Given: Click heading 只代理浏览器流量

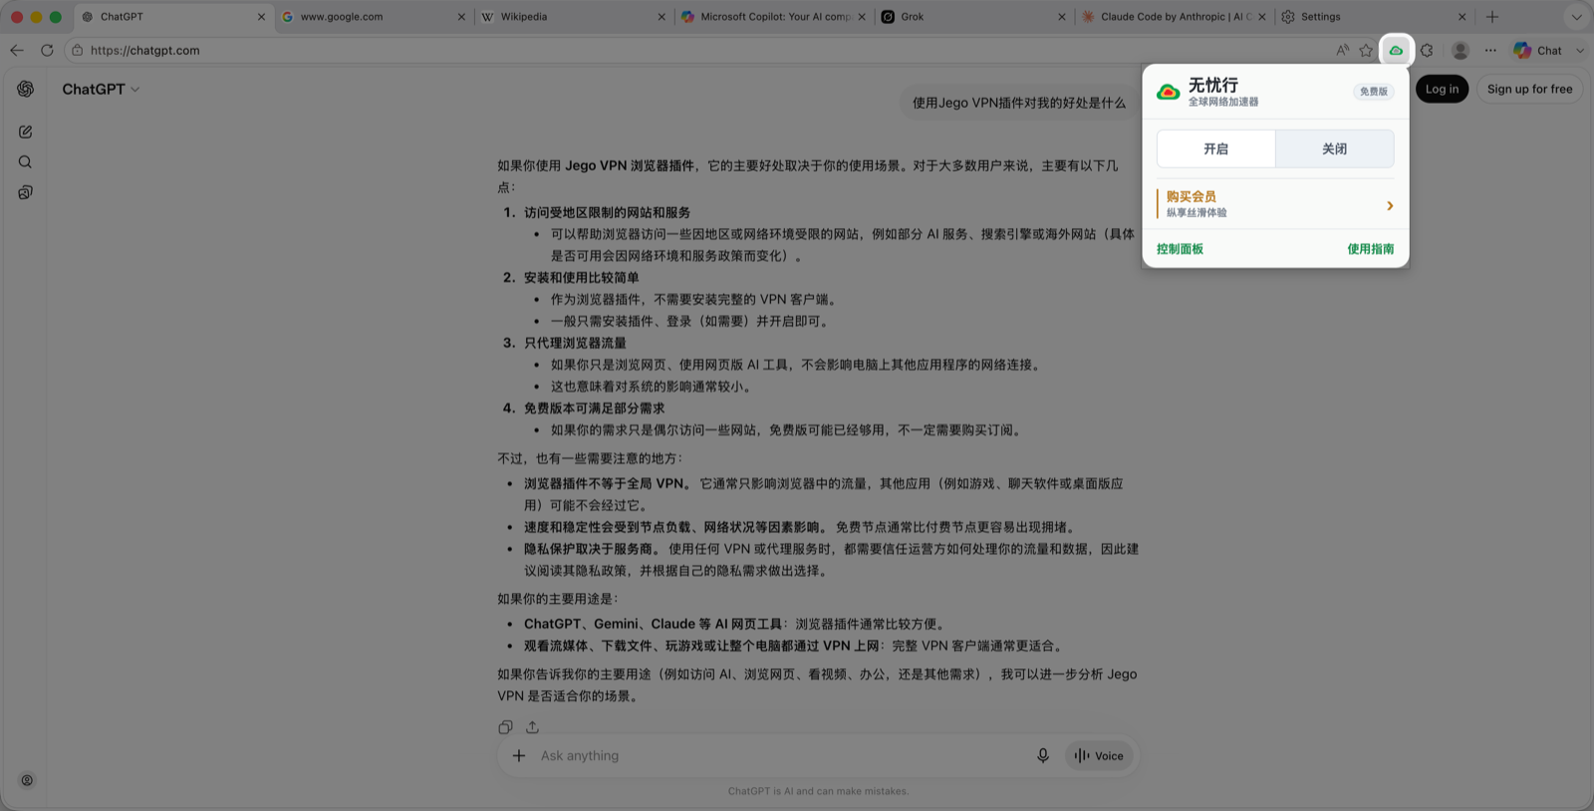Looking at the screenshot, I should (x=575, y=343).
